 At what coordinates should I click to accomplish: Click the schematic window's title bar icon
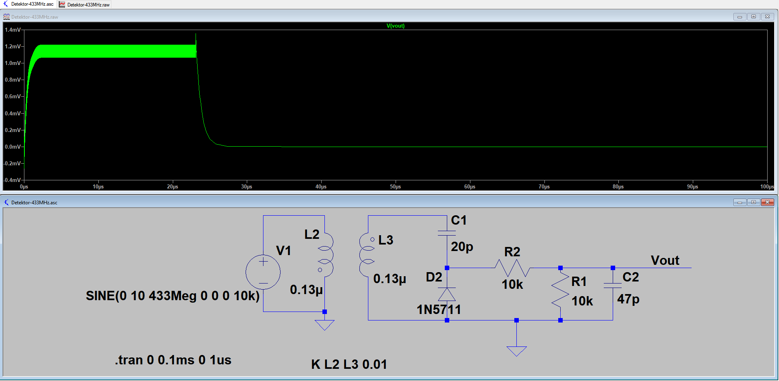tap(7, 202)
